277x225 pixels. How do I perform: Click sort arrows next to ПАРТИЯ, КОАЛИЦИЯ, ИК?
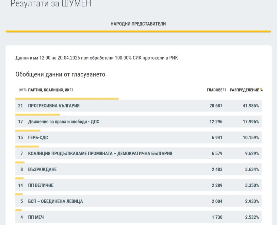coord(72,90)
